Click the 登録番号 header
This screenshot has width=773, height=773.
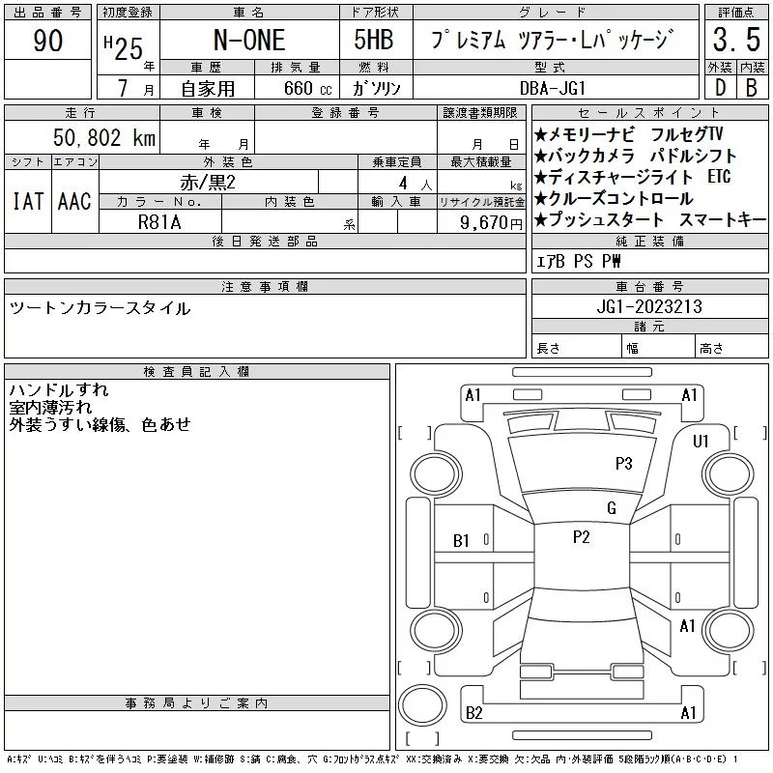coord(346,113)
